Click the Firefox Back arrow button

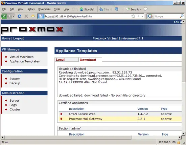click(x=4, y=16)
